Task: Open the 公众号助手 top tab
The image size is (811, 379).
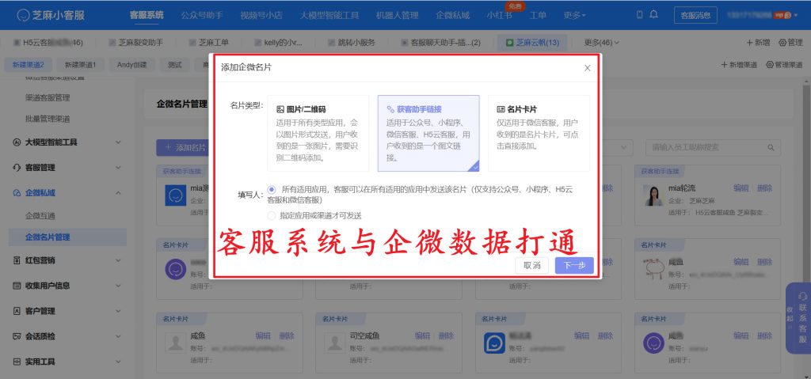Action: coord(202,15)
